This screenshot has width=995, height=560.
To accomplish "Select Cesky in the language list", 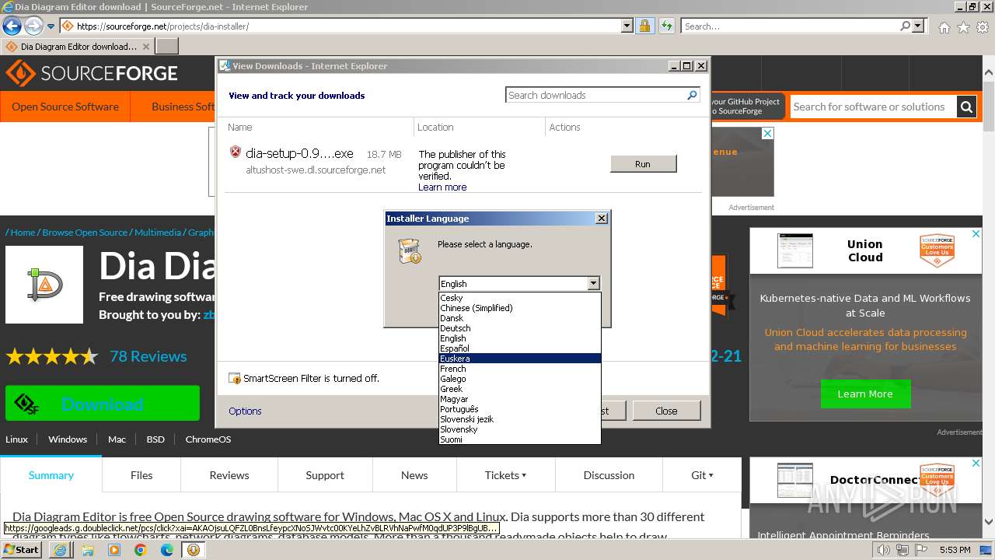I will (x=519, y=298).
